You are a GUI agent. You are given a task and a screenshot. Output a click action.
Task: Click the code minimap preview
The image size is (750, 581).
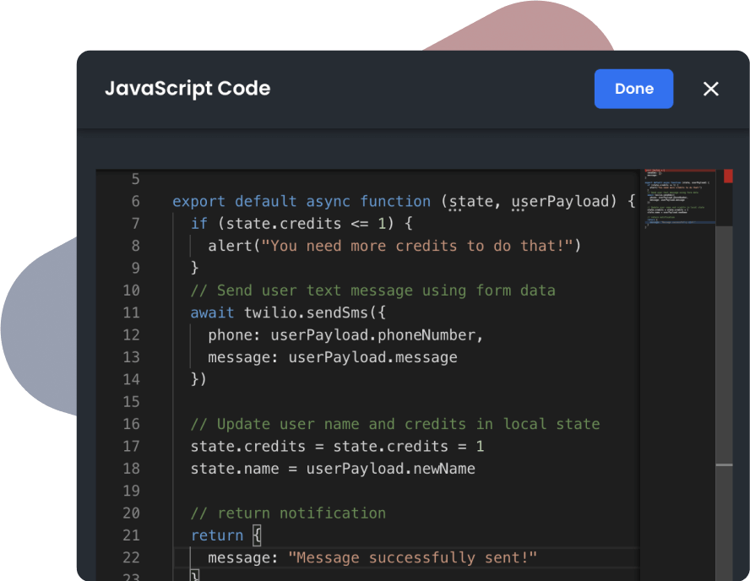point(678,199)
